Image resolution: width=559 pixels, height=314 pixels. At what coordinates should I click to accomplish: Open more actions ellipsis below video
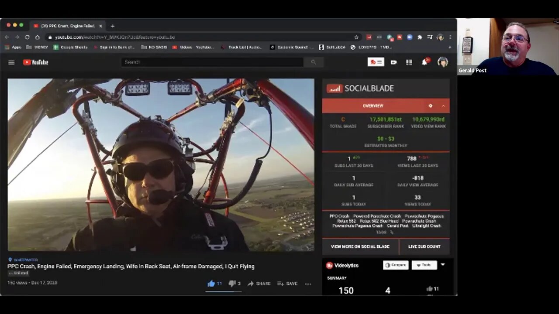308,284
